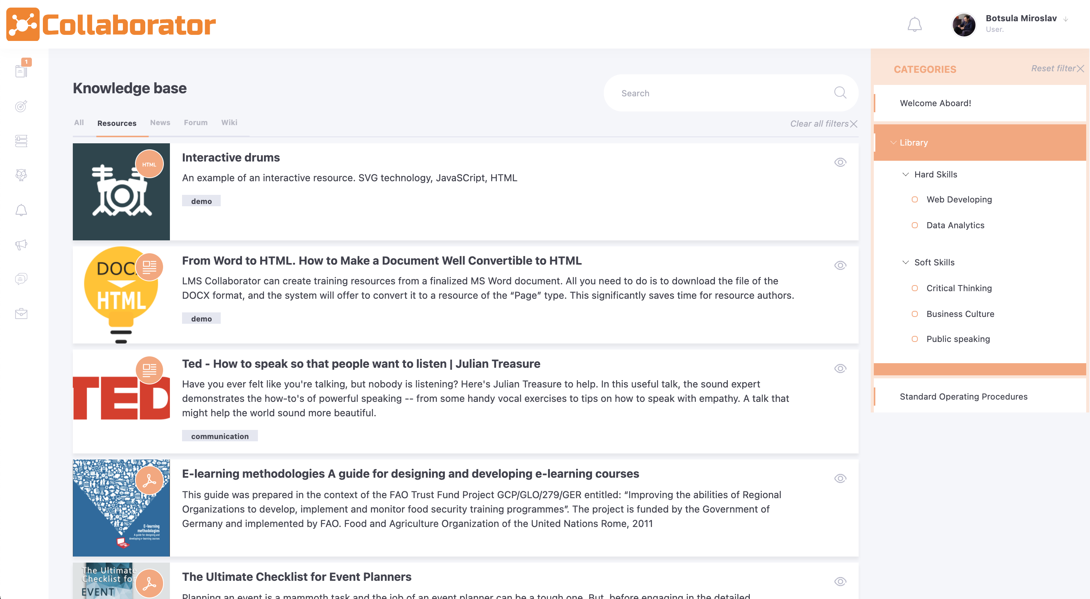Open the megaphone announcements icon

[x=21, y=245]
